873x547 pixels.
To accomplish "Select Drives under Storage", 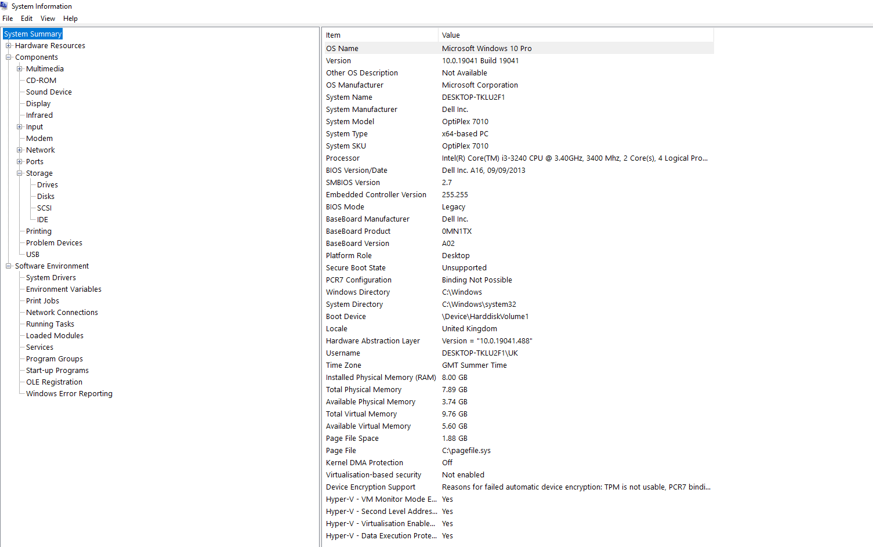I will pos(48,185).
